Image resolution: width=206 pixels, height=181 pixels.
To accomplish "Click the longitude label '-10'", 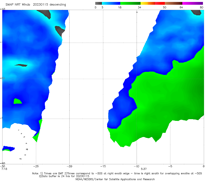I will pos(136,166).
